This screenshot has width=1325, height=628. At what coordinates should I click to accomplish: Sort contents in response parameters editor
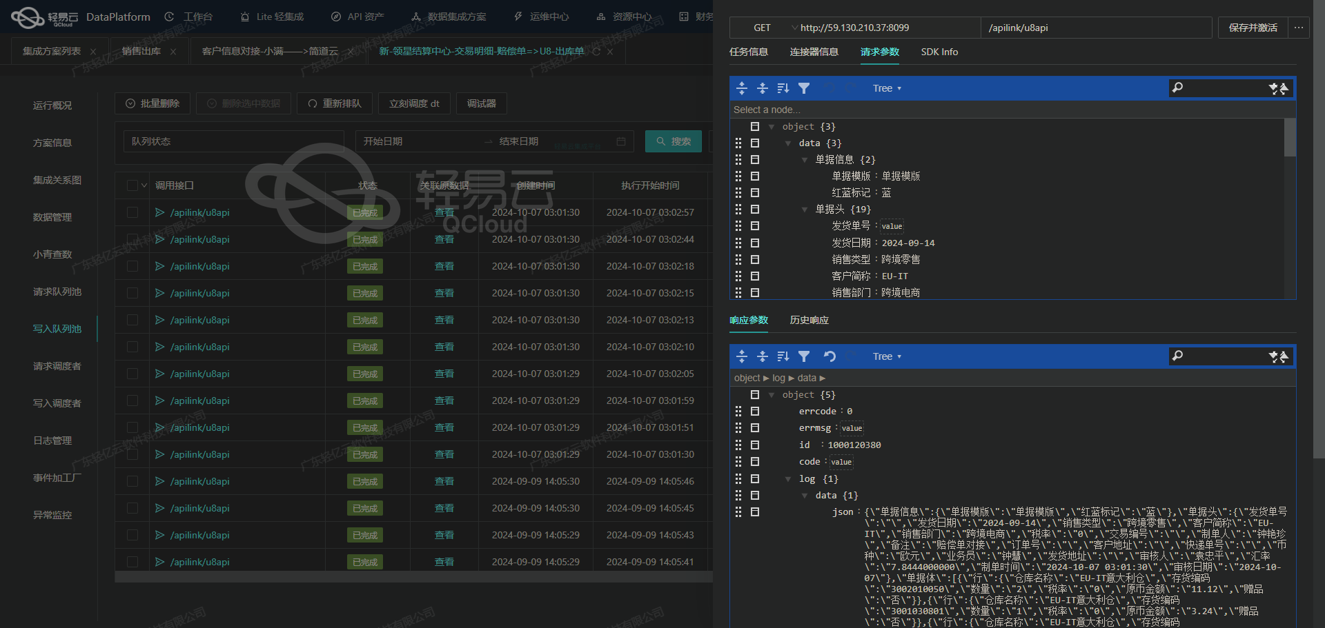783,356
